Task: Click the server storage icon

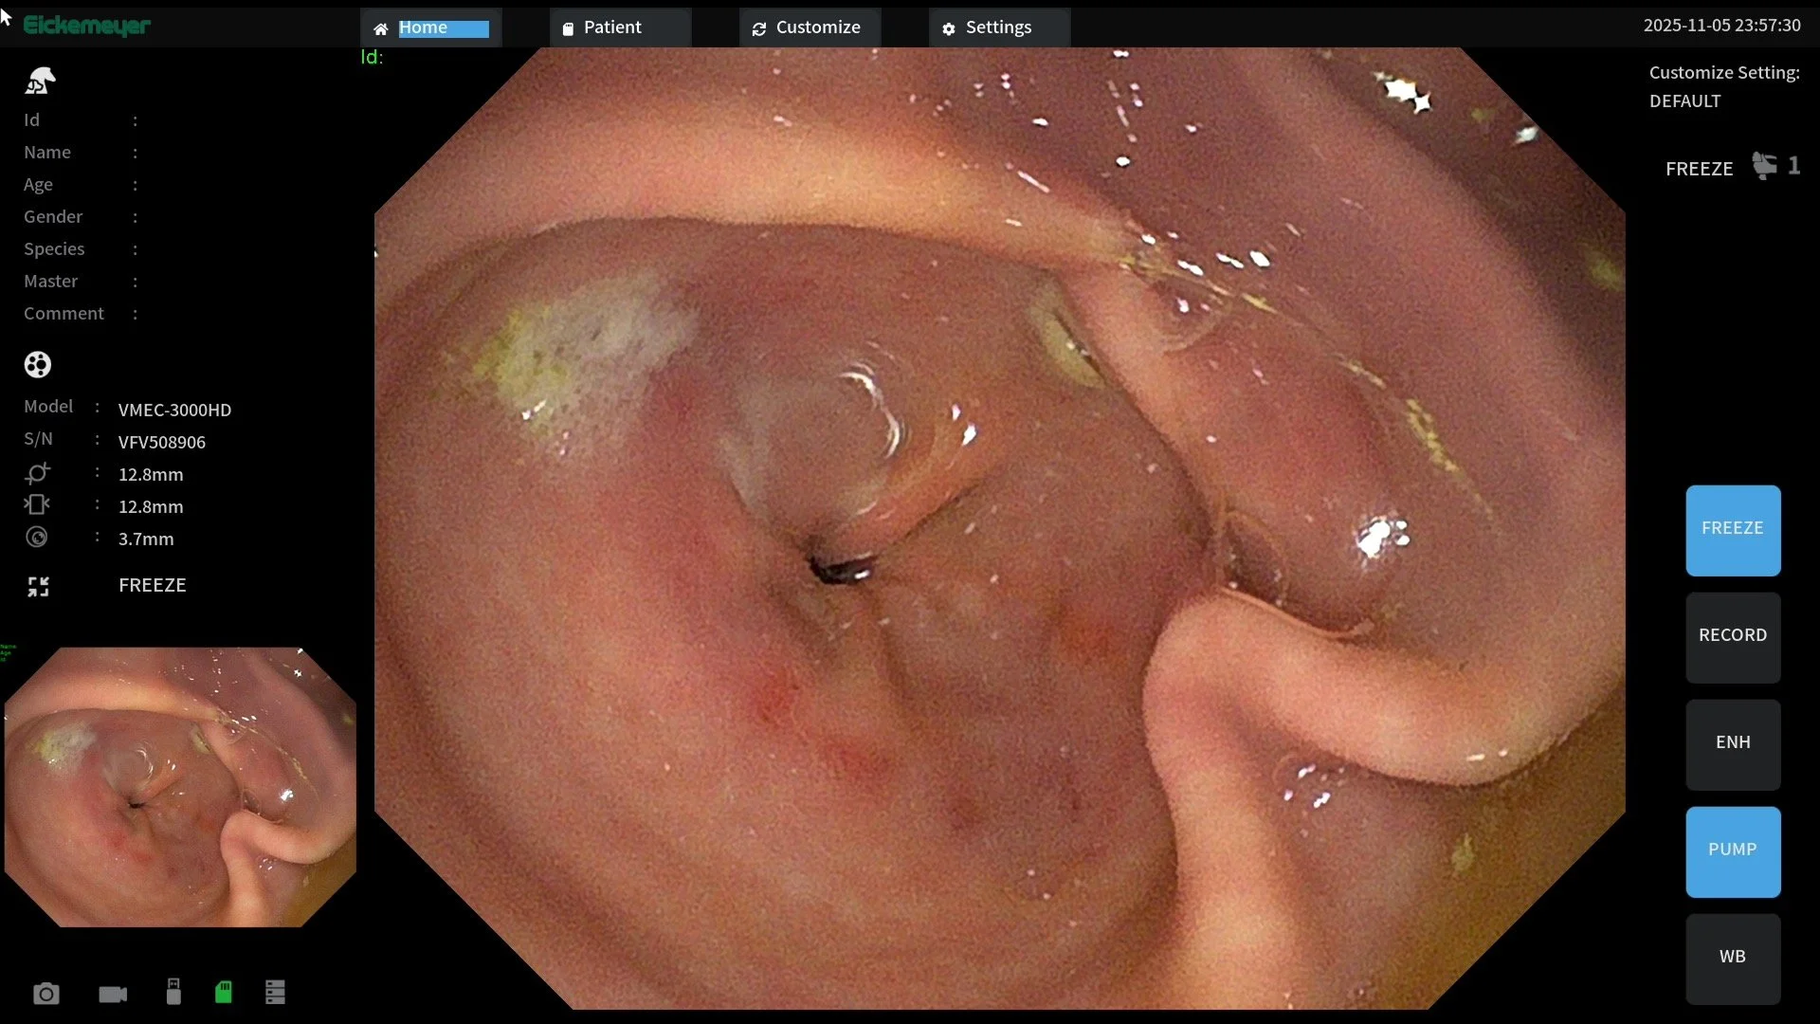Action: tap(275, 992)
